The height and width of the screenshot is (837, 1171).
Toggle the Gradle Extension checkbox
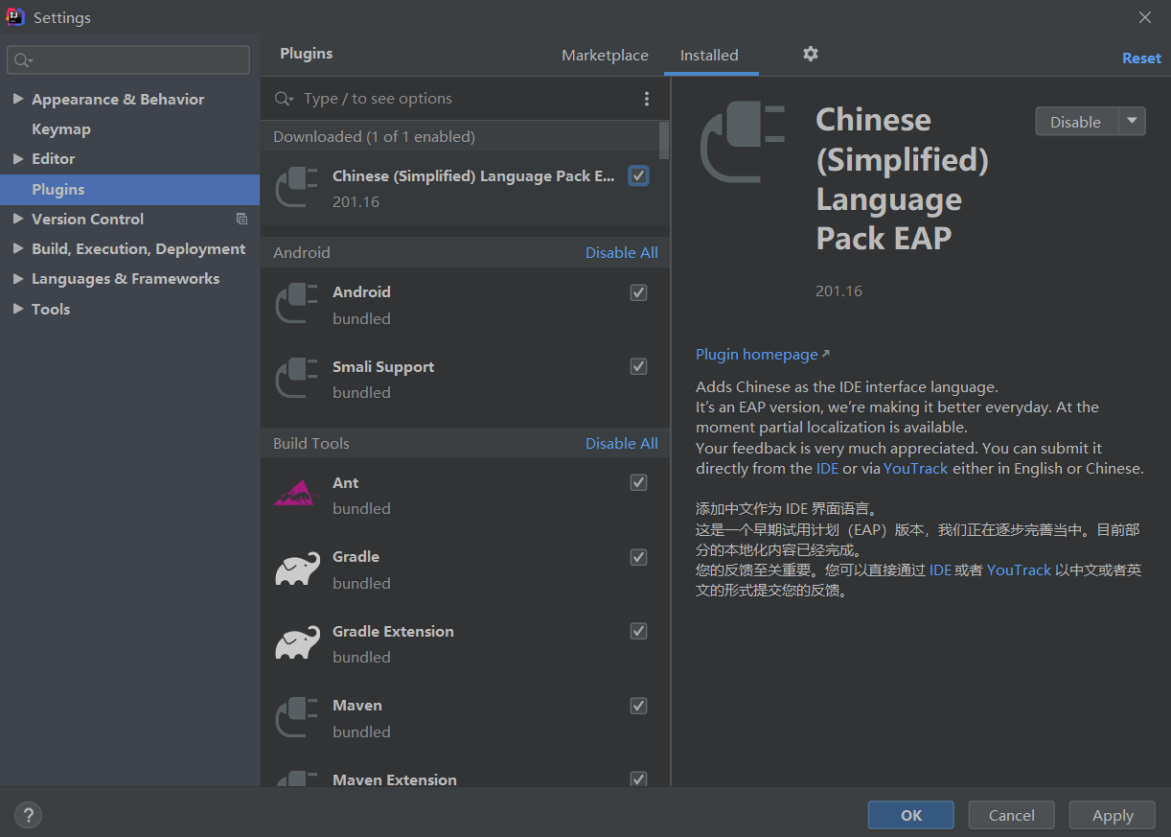click(638, 631)
